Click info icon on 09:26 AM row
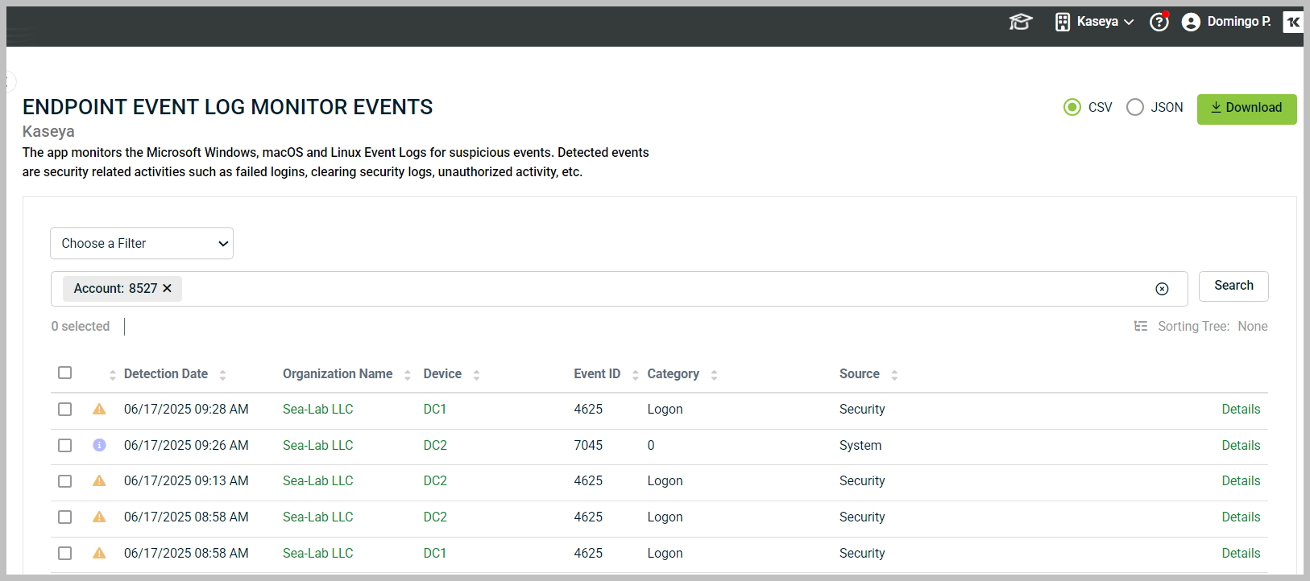The width and height of the screenshot is (1310, 581). coord(99,445)
